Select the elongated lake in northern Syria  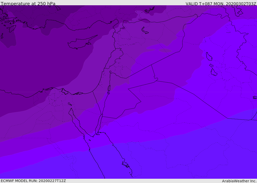(x=145, y=31)
